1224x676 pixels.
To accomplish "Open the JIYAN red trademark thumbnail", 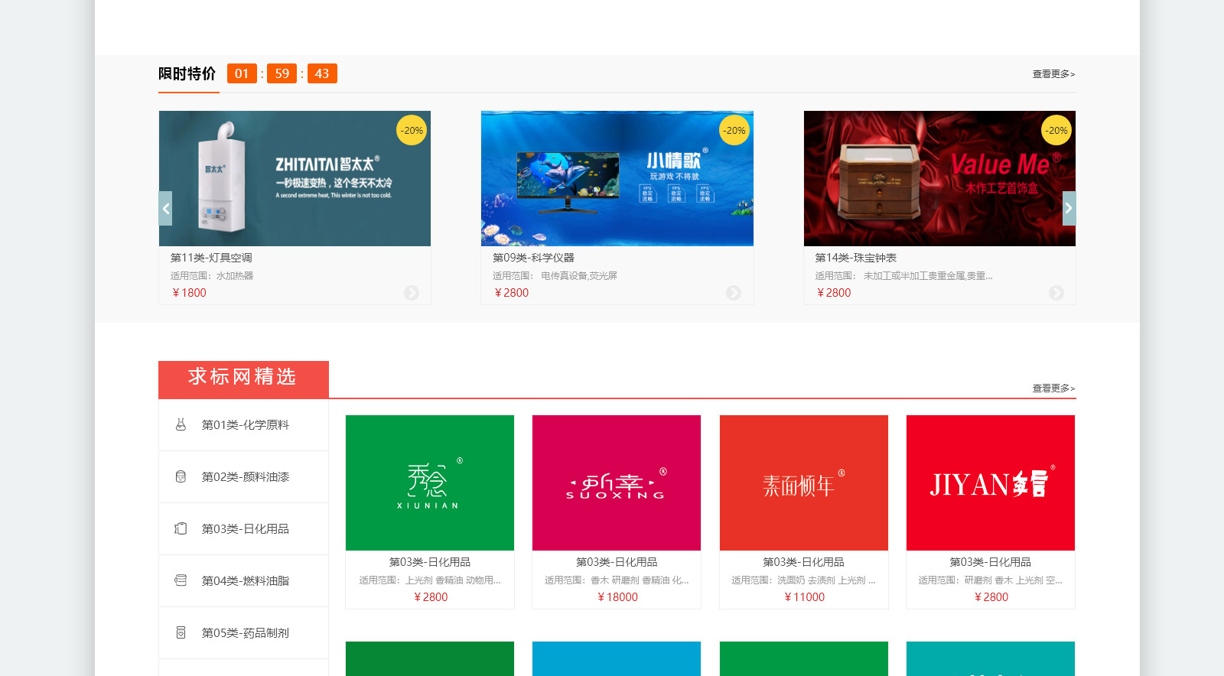I will [x=991, y=483].
